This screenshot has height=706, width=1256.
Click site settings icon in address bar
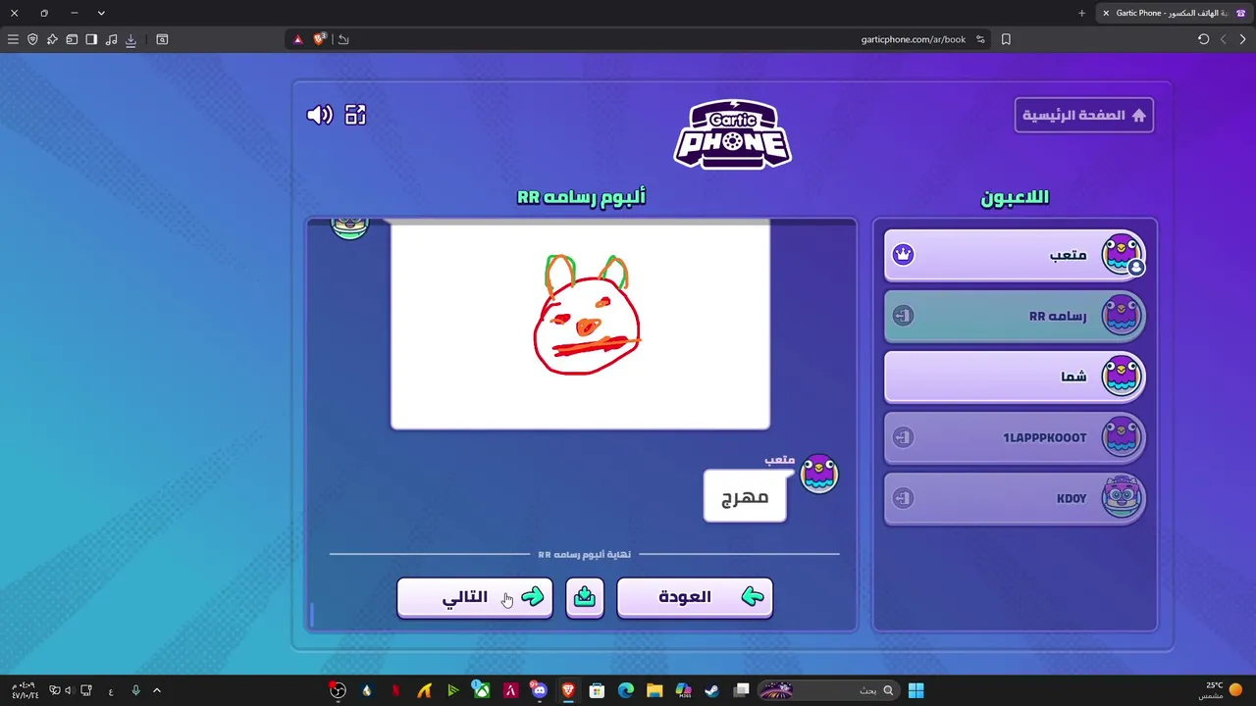pyautogui.click(x=980, y=39)
